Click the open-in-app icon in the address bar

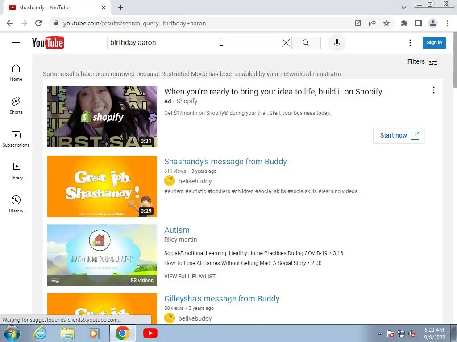click(358, 23)
